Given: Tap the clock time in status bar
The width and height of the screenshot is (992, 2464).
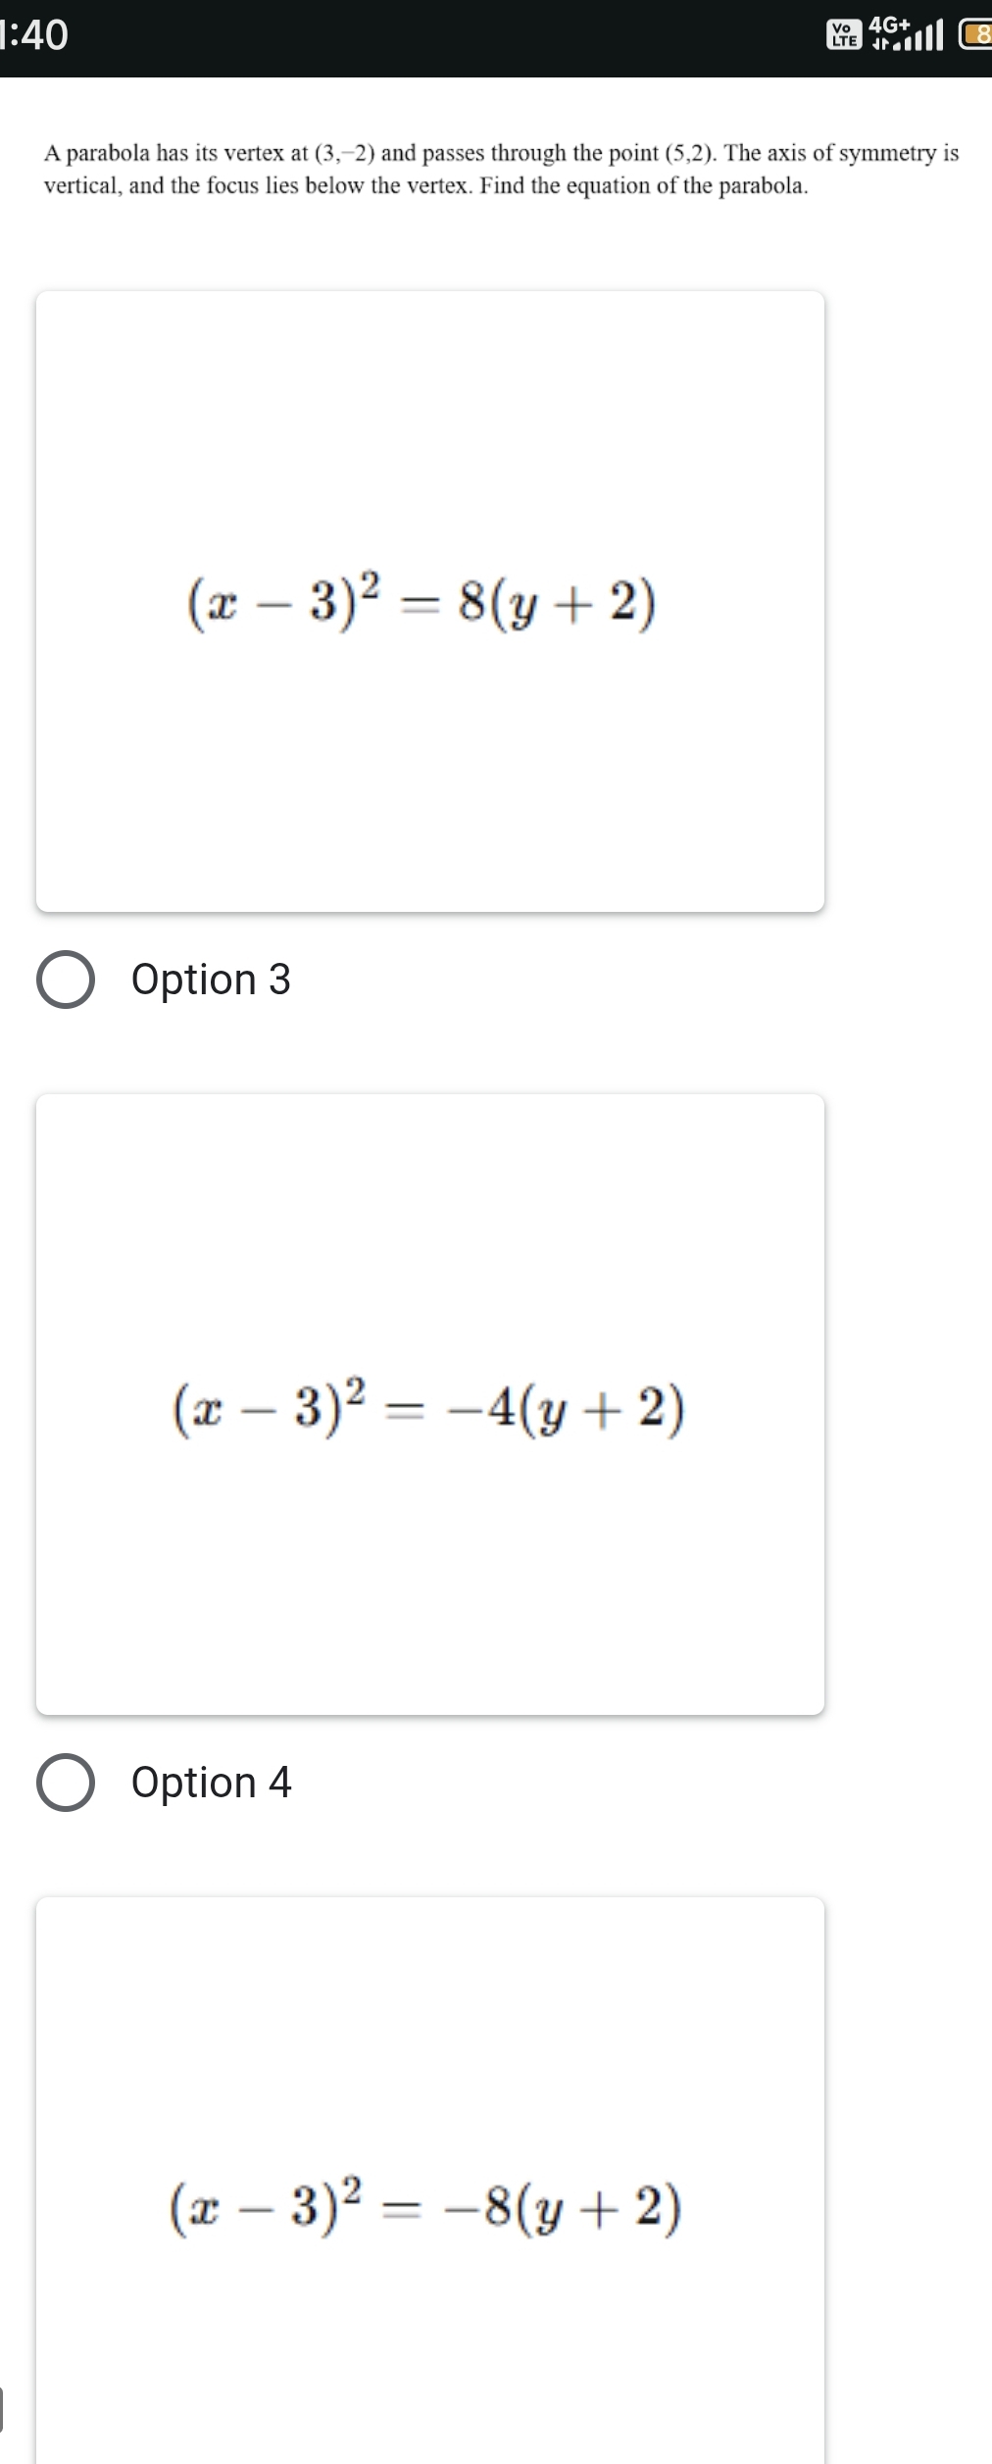Looking at the screenshot, I should pos(34,35).
